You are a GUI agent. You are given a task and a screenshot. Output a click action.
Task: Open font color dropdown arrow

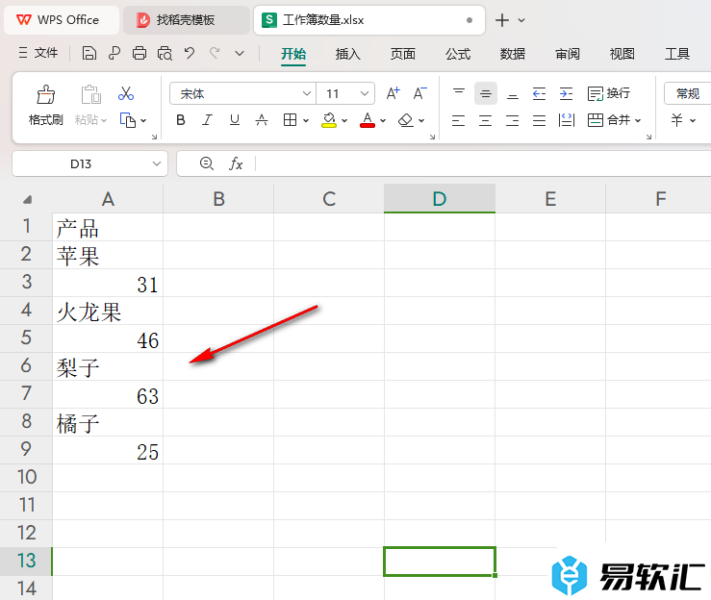pyautogui.click(x=383, y=120)
